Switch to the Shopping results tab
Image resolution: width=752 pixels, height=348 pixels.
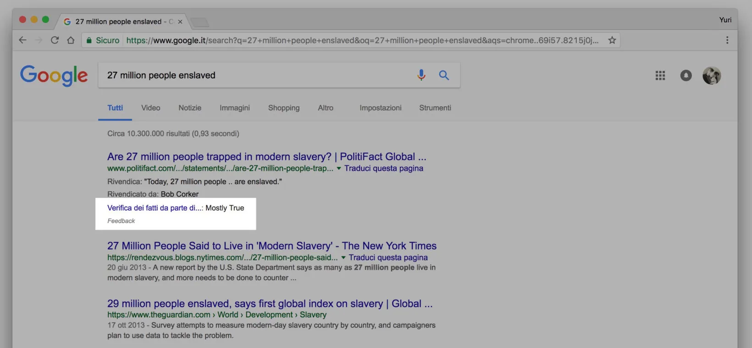coord(284,108)
